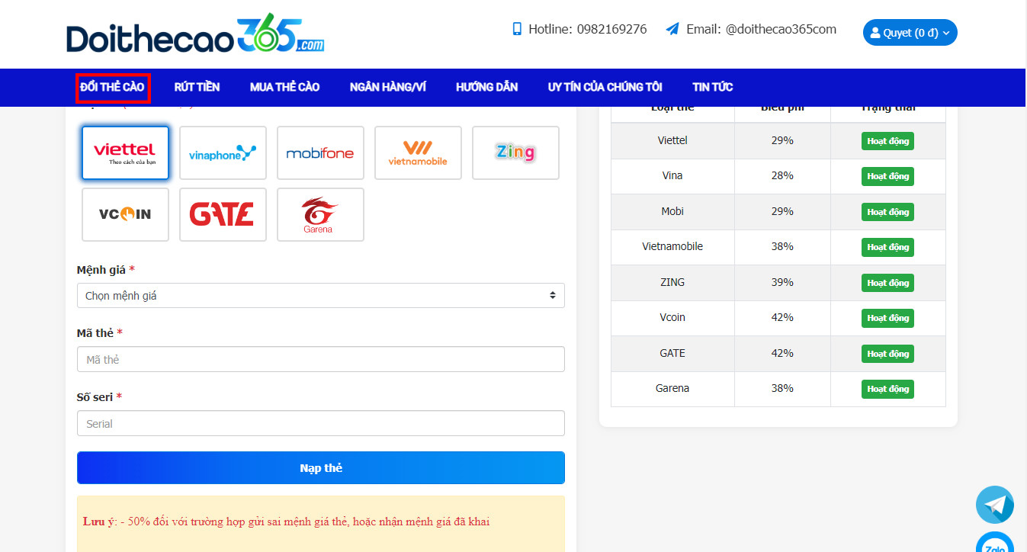Focus the Serial input field
This screenshot has height=552, width=1027.
[x=321, y=423]
